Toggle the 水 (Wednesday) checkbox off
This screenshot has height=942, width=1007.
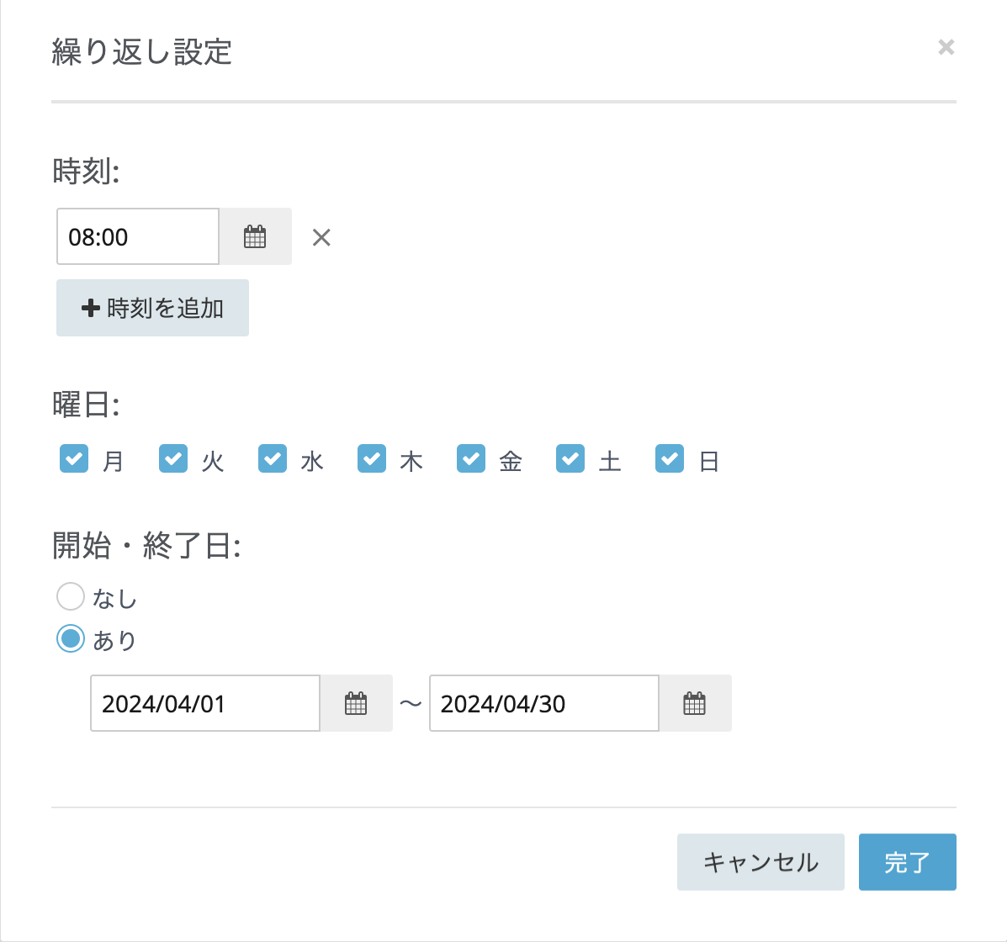point(272,458)
